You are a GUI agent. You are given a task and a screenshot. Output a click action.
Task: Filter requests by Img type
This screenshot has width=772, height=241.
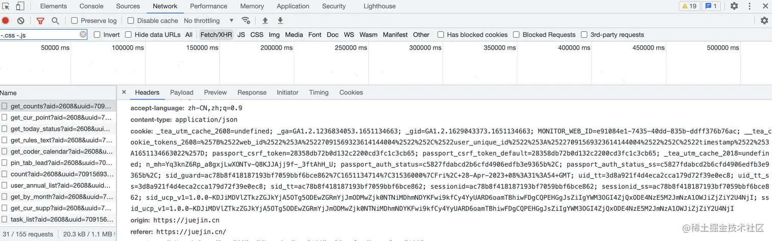274,35
